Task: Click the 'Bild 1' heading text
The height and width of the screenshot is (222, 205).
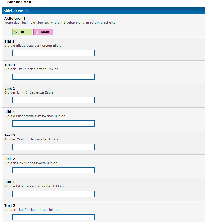Action: pos(9,42)
